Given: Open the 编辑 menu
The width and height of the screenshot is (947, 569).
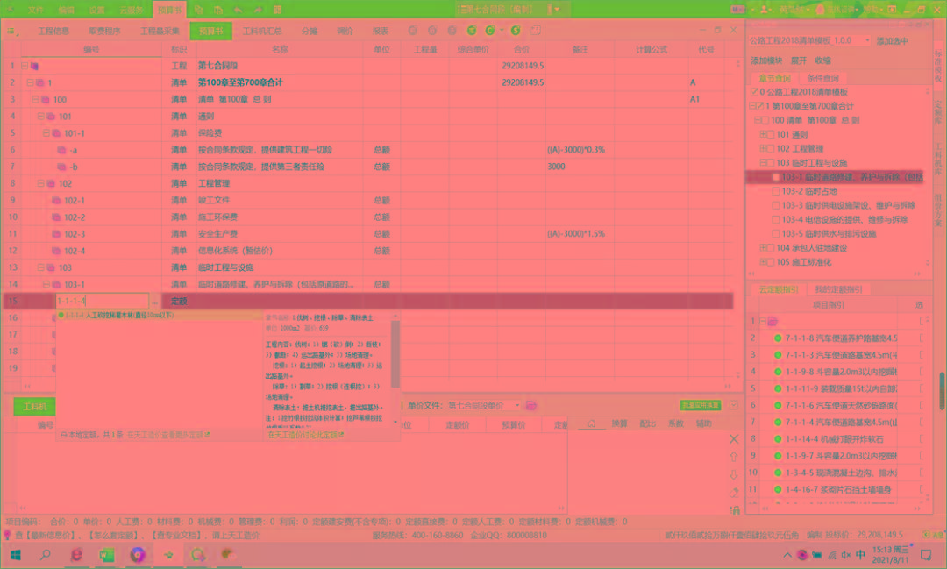Looking at the screenshot, I should coord(67,10).
